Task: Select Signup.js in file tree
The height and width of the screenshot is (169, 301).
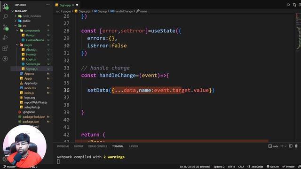Action: click(32, 69)
